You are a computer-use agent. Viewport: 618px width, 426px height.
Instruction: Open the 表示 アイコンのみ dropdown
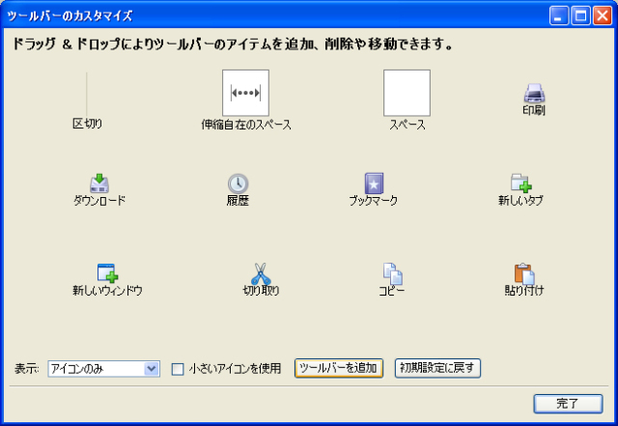coord(103,369)
